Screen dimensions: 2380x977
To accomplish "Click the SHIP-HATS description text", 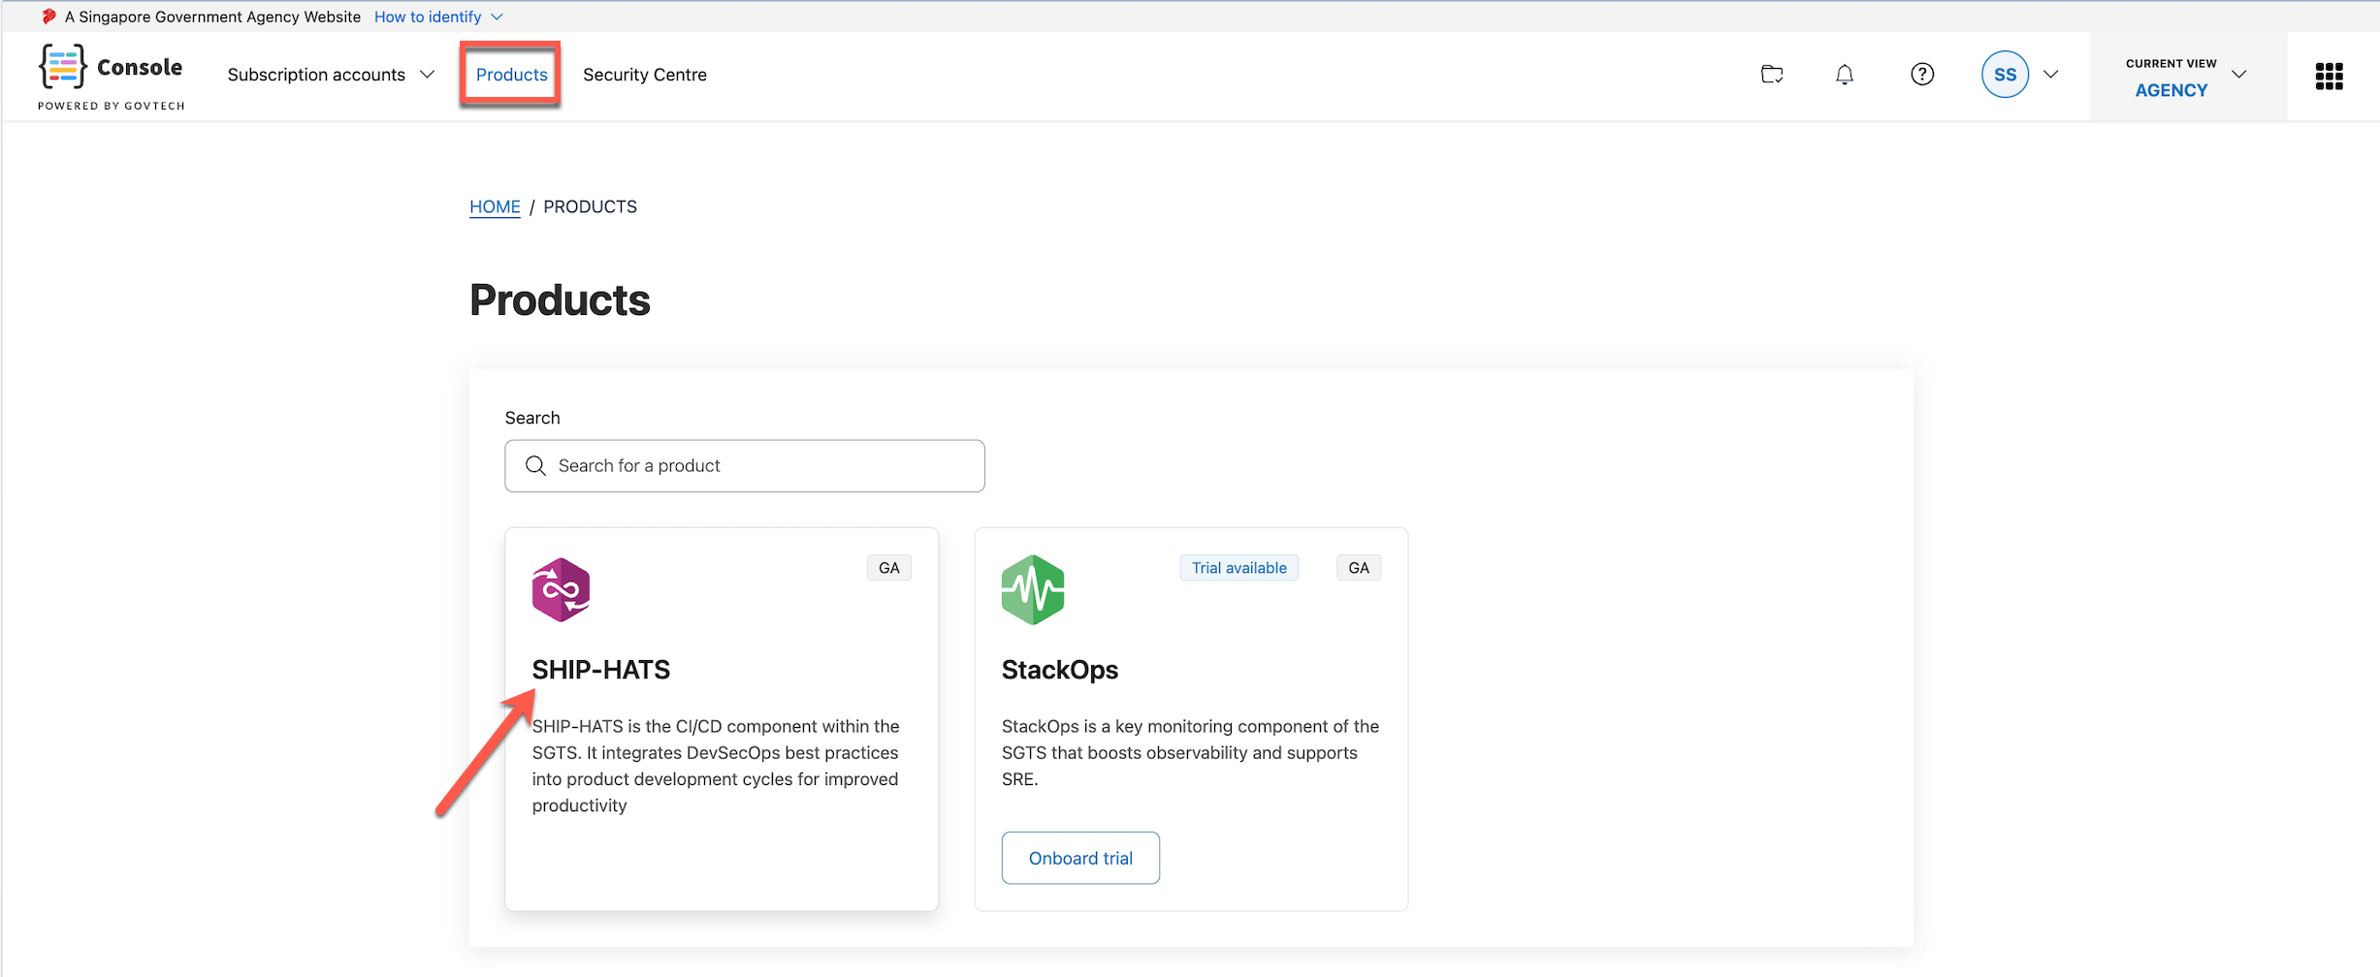I will click(716, 766).
